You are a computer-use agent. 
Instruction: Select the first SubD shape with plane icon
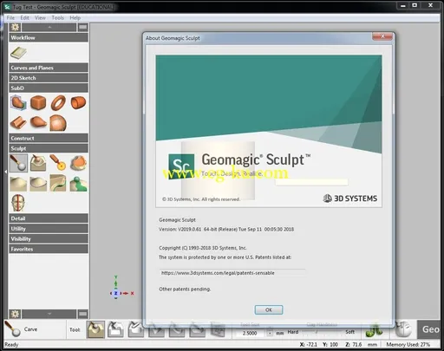tap(18, 103)
